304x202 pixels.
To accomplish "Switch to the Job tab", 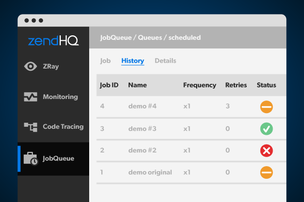I will 105,61.
